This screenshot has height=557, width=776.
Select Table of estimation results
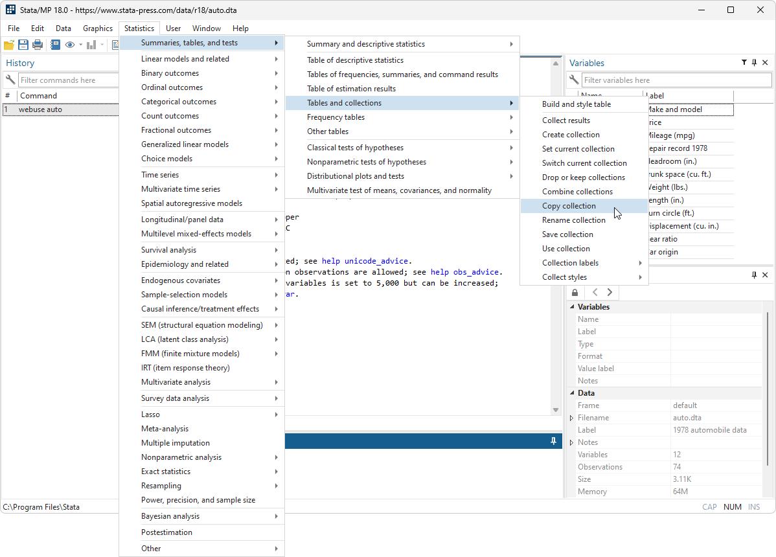pyautogui.click(x=402, y=89)
